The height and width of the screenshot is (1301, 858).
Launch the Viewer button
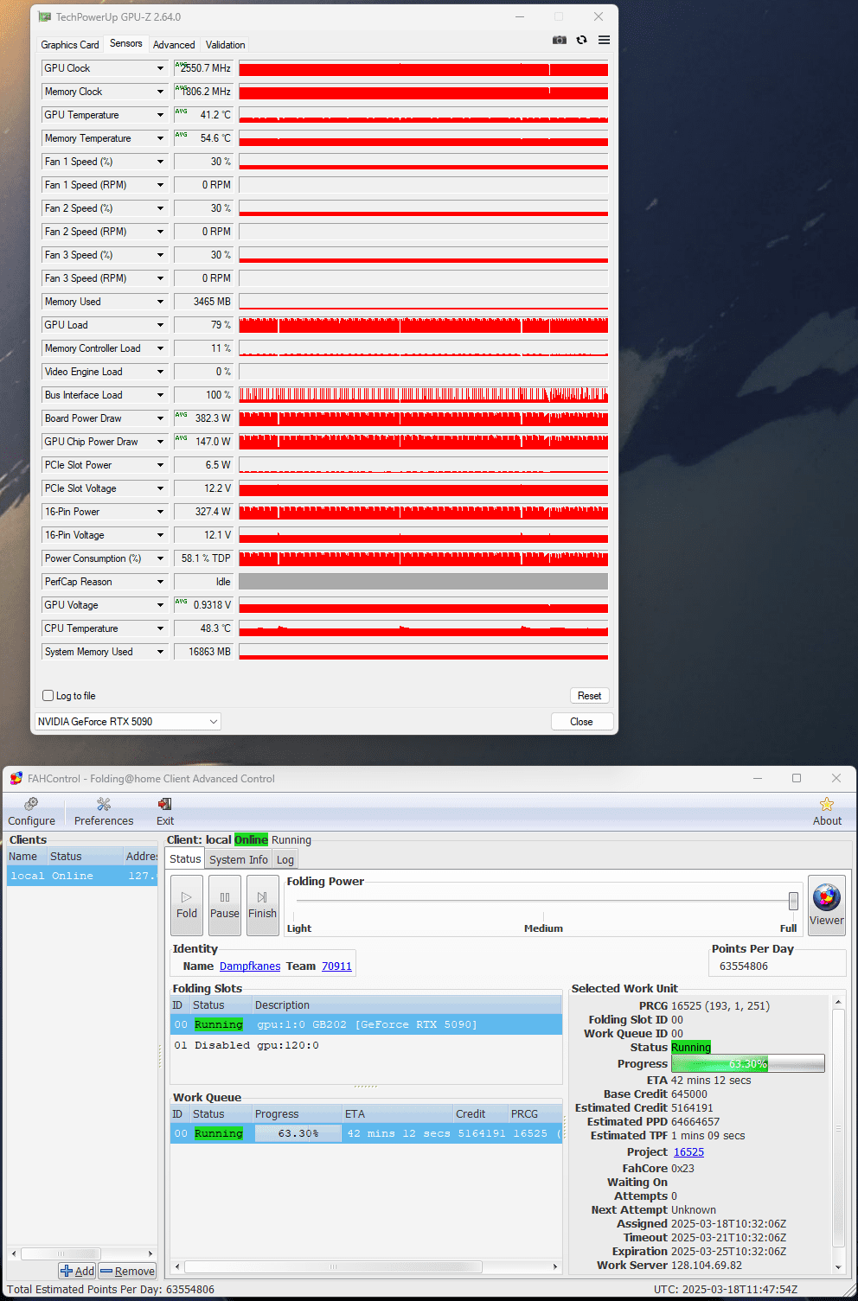(x=826, y=904)
